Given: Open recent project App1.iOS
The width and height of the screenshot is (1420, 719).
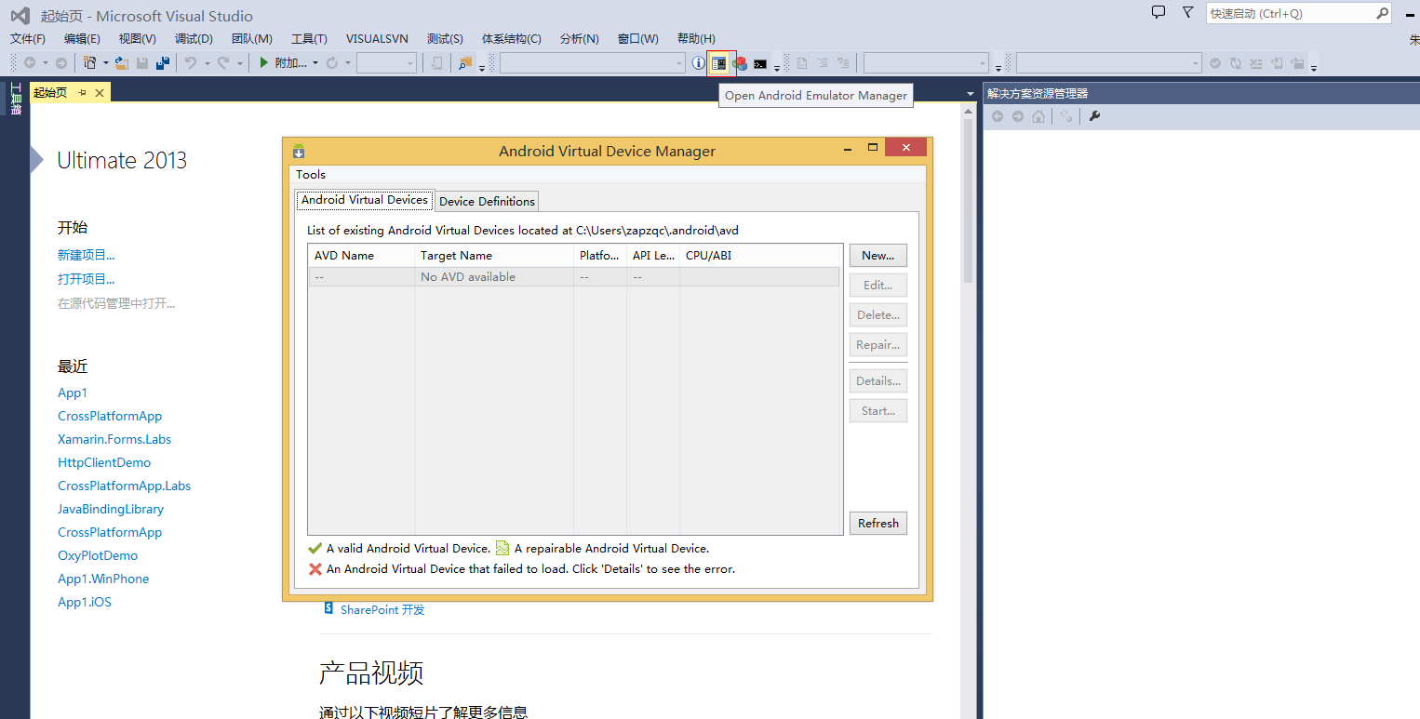Looking at the screenshot, I should coord(85,602).
